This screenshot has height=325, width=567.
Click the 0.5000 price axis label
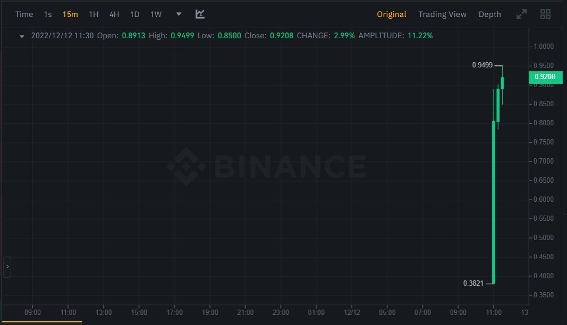click(544, 238)
